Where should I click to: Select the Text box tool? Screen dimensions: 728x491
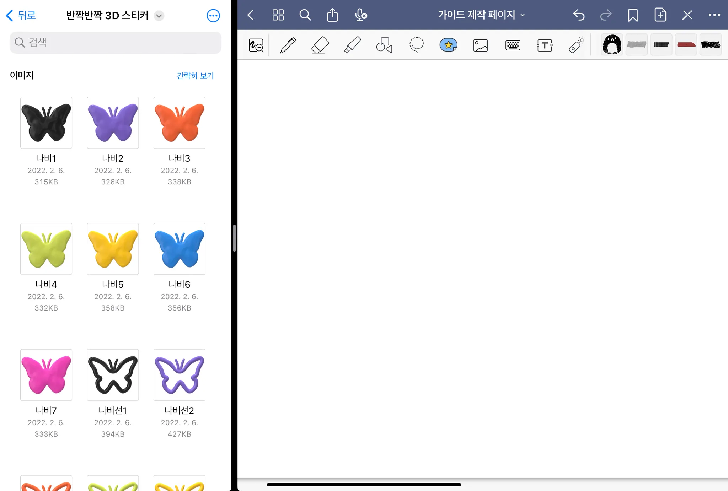(545, 45)
